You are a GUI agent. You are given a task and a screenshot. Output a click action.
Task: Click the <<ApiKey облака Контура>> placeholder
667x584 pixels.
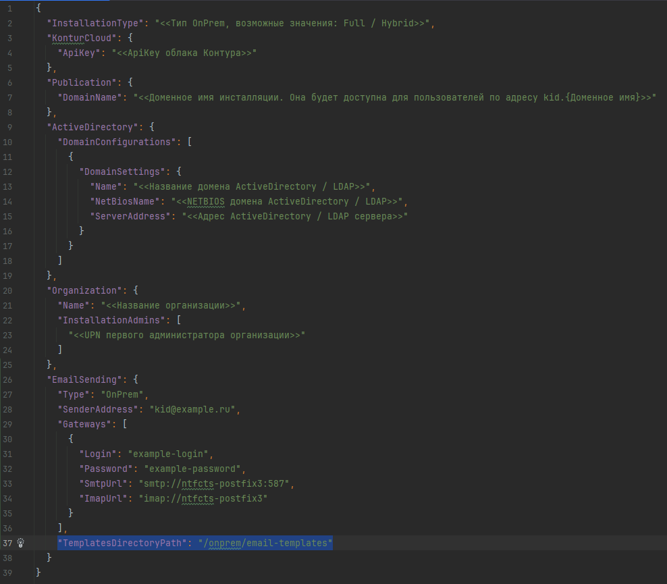184,53
